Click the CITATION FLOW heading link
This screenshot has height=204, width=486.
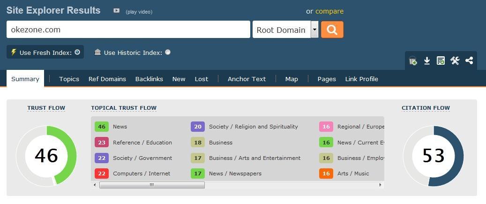pyautogui.click(x=426, y=108)
